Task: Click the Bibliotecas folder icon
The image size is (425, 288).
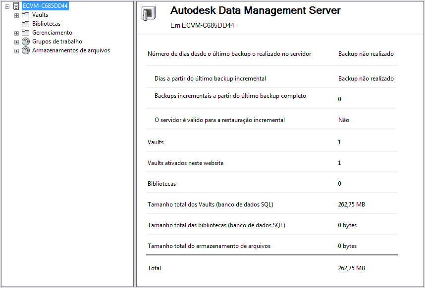Action: [26, 24]
